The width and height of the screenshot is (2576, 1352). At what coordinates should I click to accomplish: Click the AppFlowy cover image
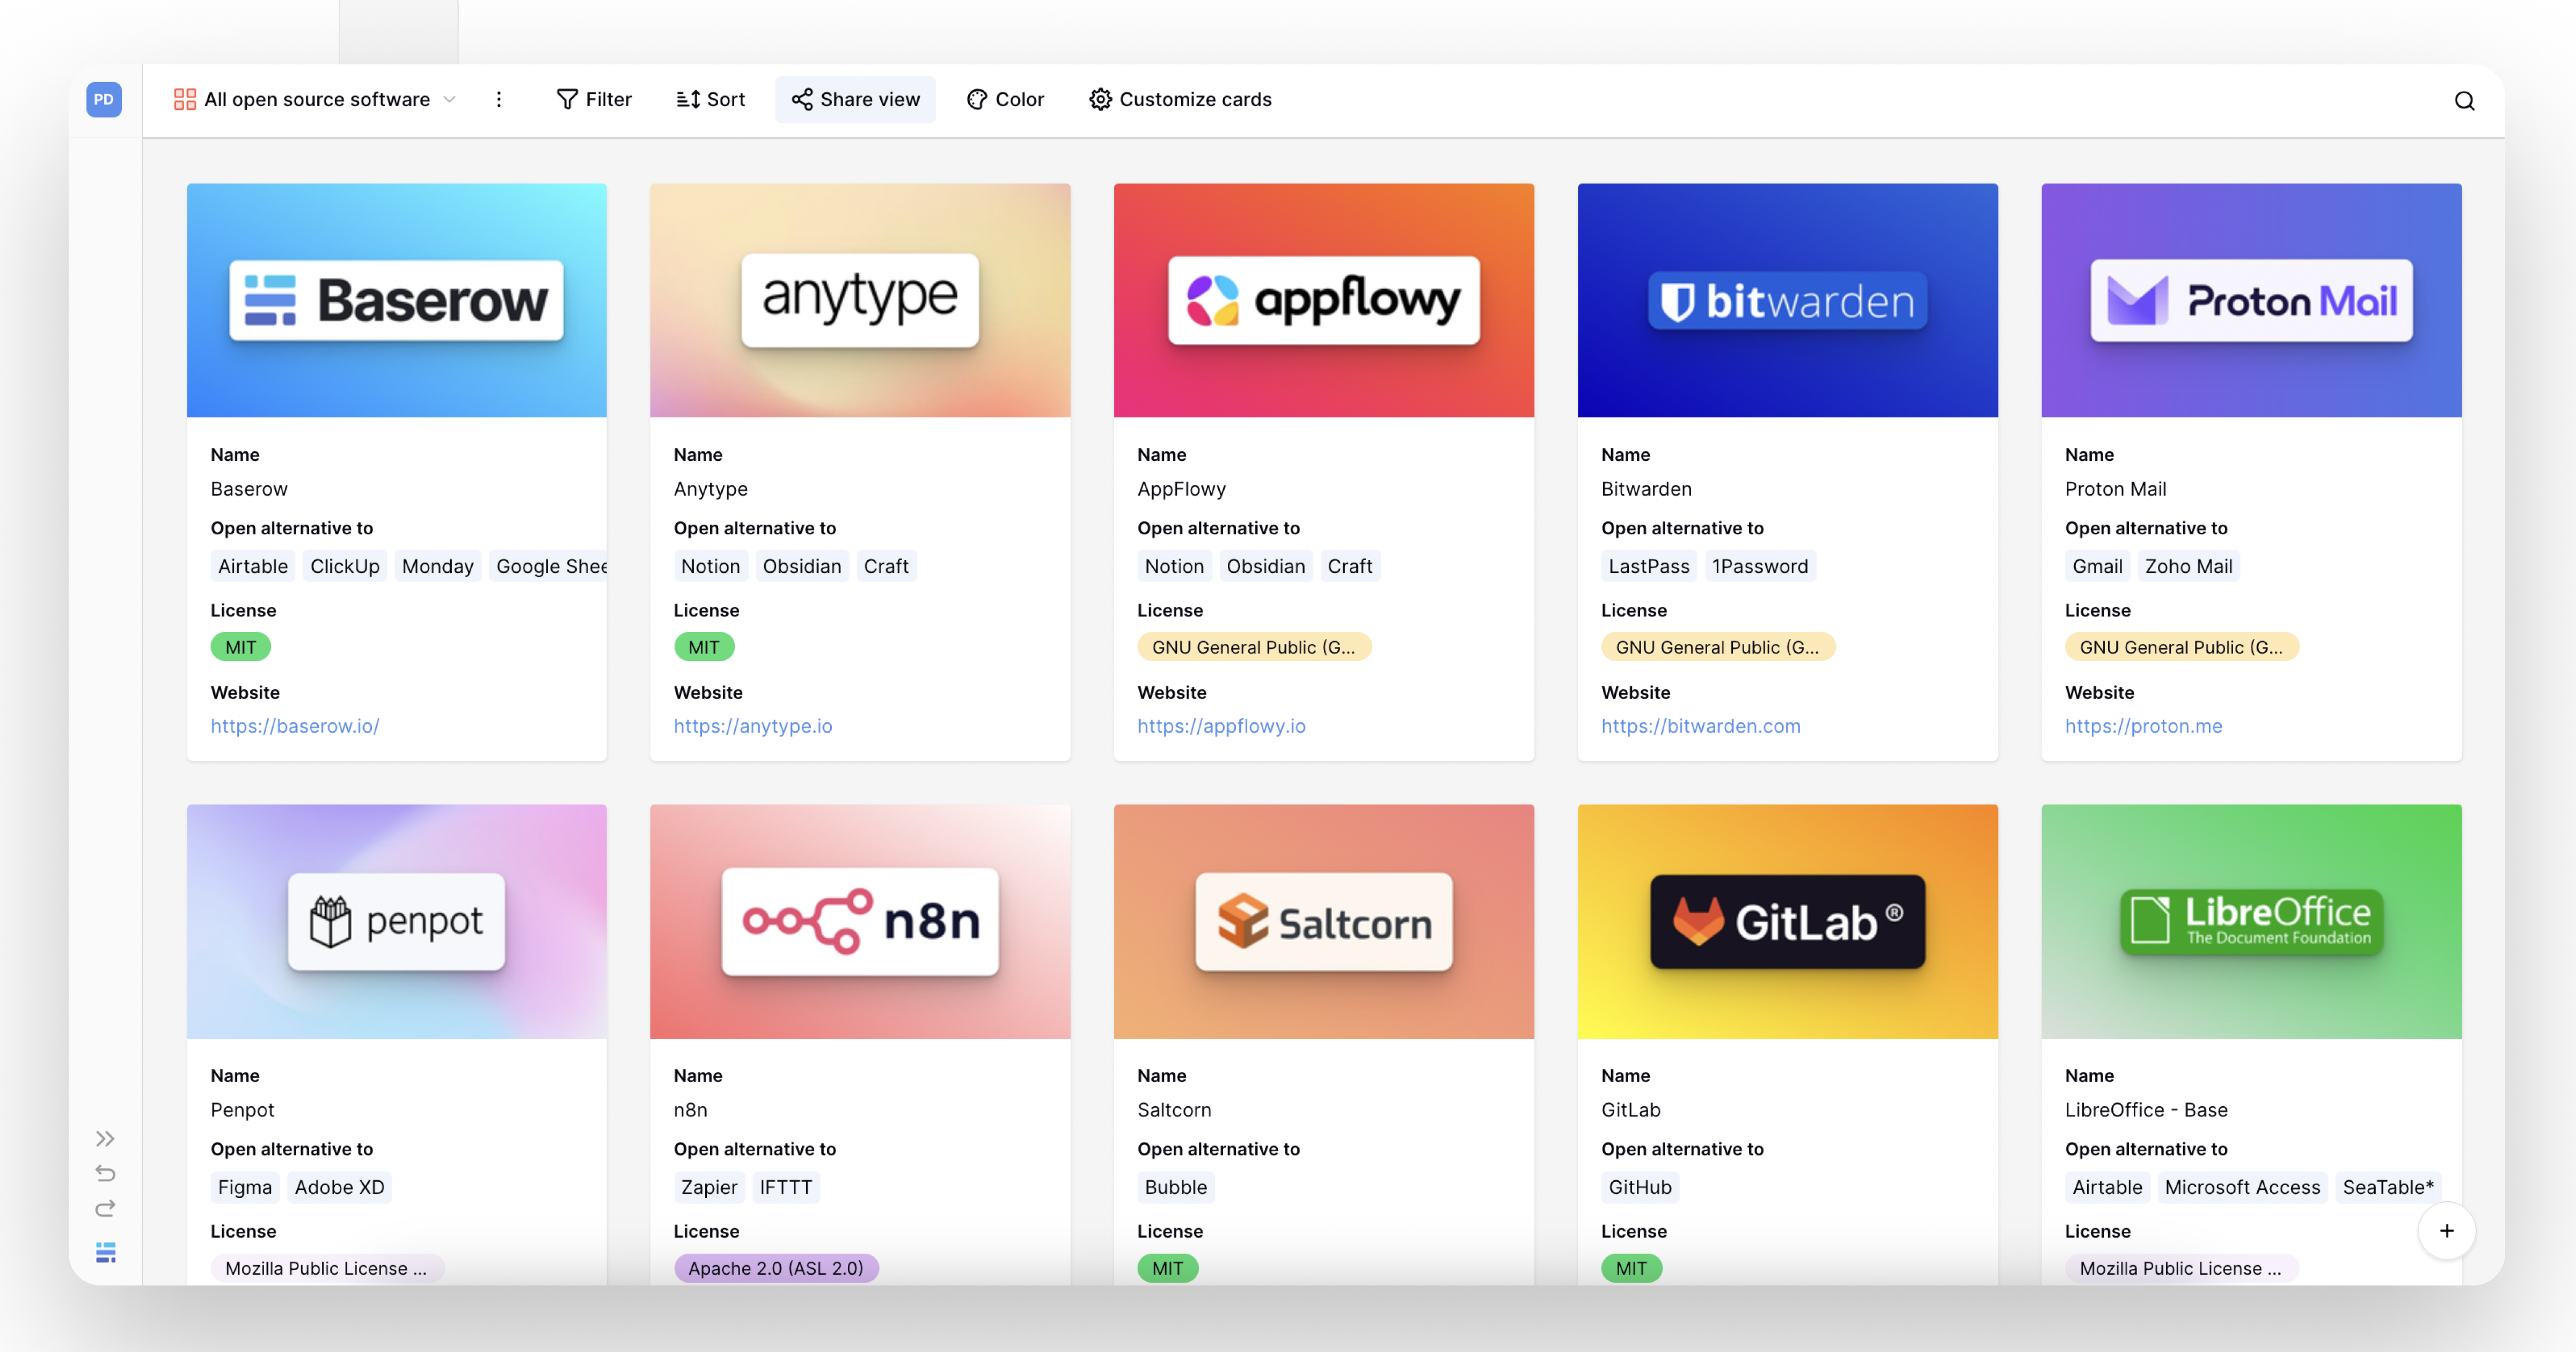[1323, 300]
